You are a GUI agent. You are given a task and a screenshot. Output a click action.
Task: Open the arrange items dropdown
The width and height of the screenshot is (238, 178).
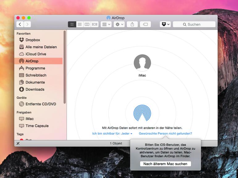(x=106, y=24)
